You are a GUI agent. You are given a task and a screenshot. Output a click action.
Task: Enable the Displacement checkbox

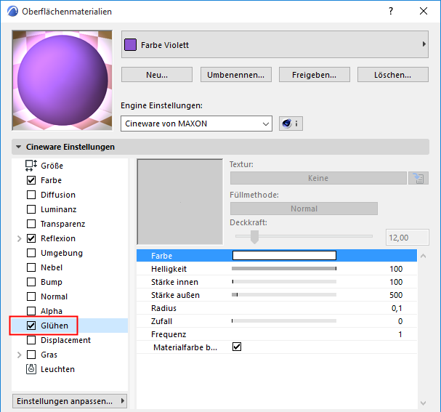[x=31, y=340]
